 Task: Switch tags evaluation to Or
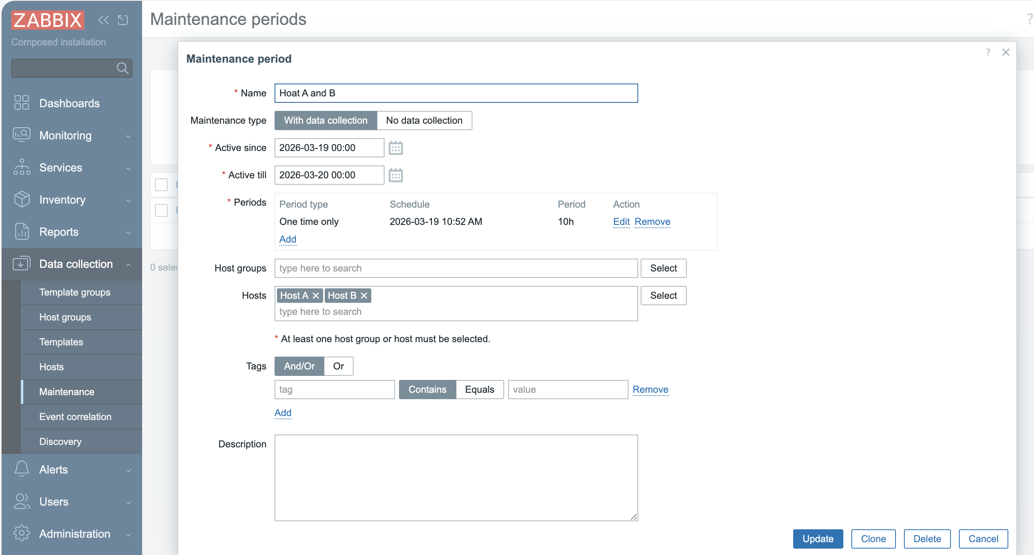338,366
